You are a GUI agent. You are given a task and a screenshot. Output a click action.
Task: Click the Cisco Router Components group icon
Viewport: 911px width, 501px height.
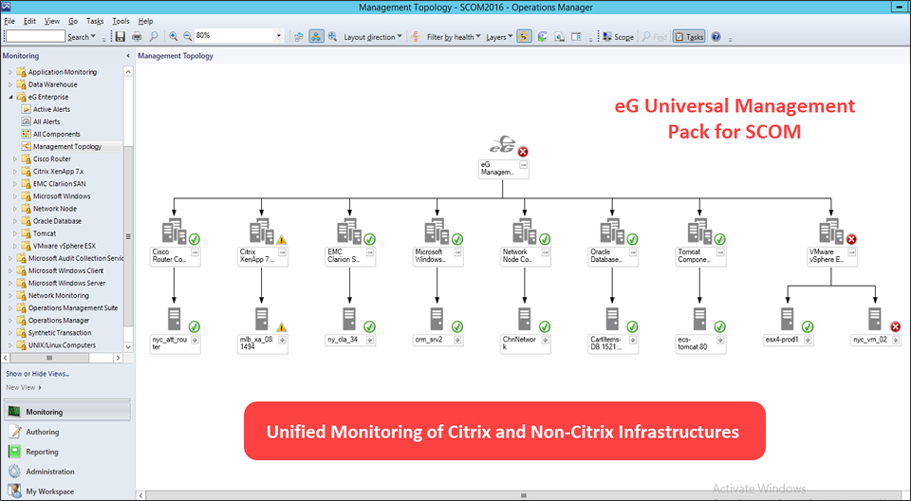tap(175, 231)
